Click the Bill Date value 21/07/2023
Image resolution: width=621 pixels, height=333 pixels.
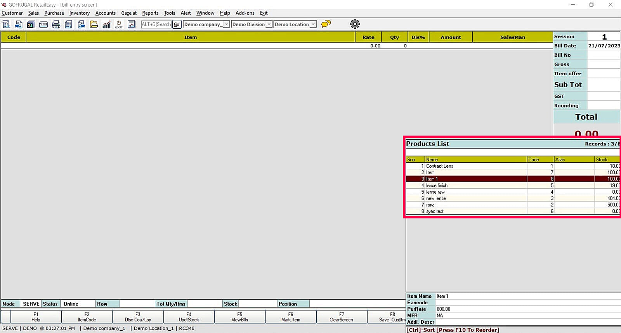click(604, 46)
